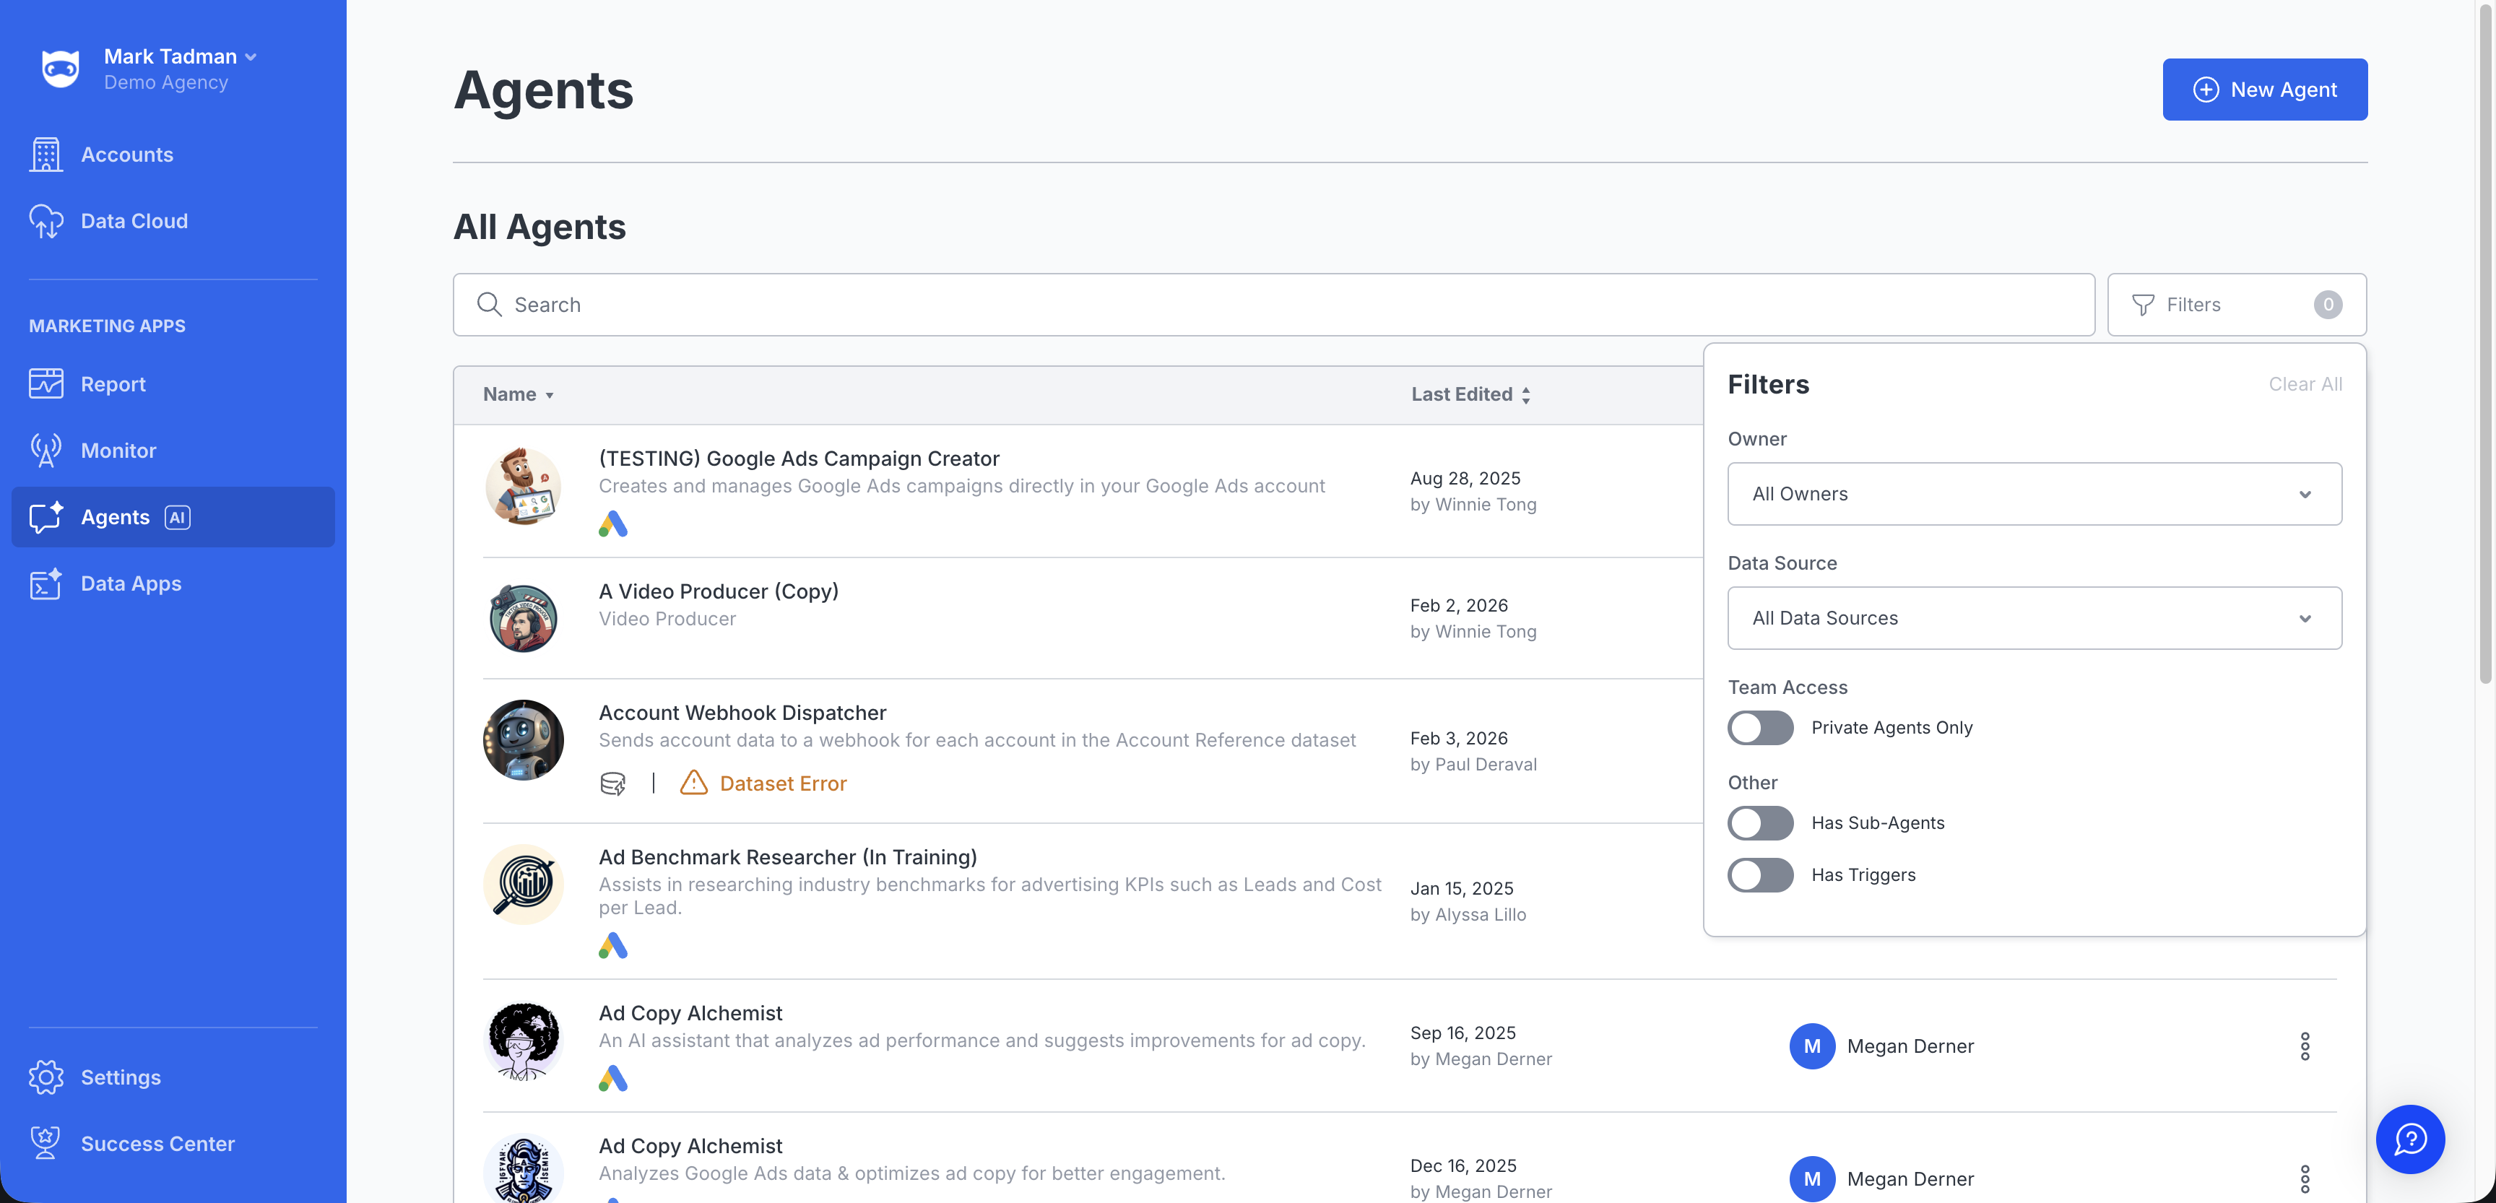Click the dataset icon under Account Webhook Dispatcher
Viewport: 2496px width, 1203px height.
point(612,783)
